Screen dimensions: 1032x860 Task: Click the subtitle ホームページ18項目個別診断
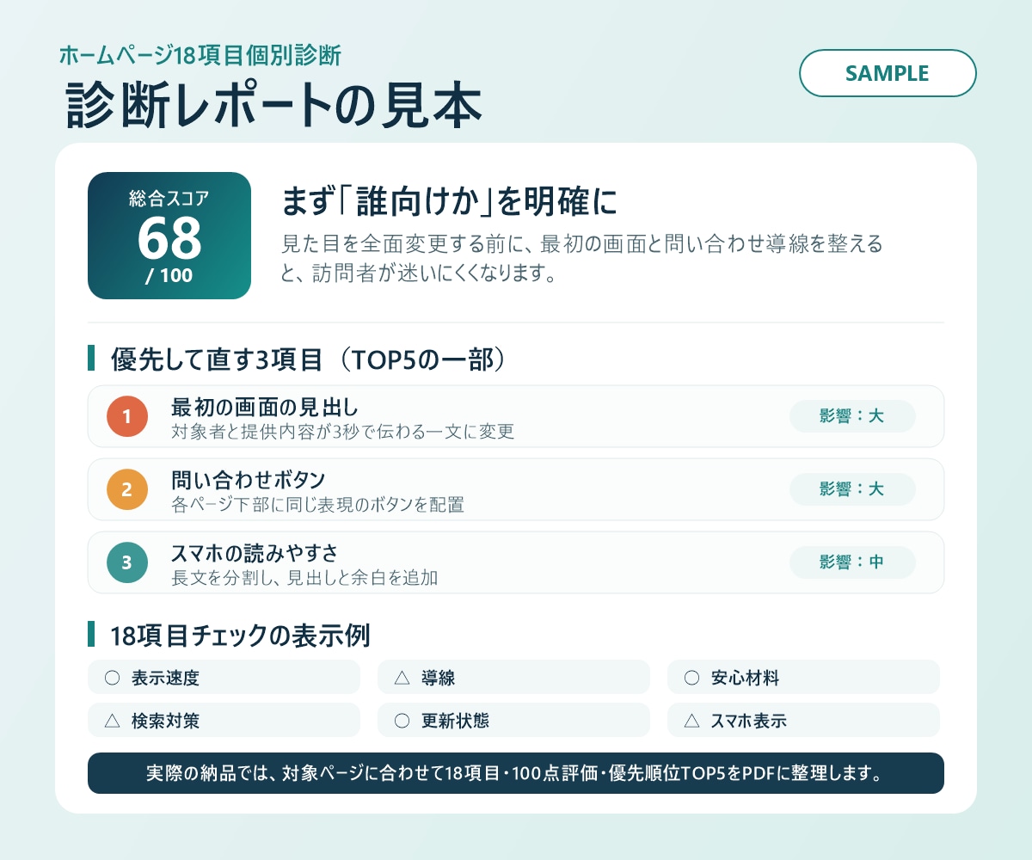pos(200,56)
